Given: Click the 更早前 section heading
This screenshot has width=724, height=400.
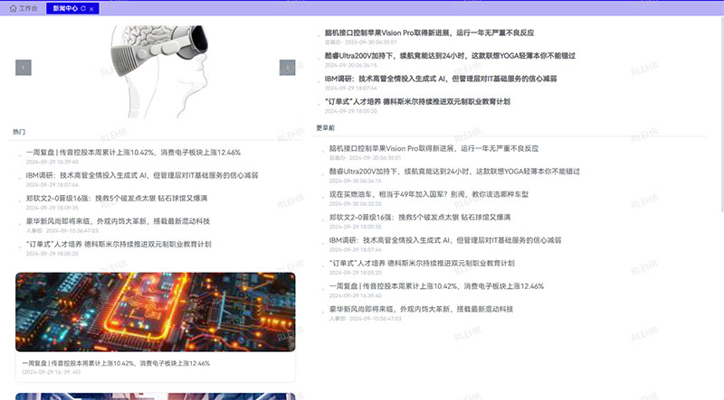Looking at the screenshot, I should point(325,127).
